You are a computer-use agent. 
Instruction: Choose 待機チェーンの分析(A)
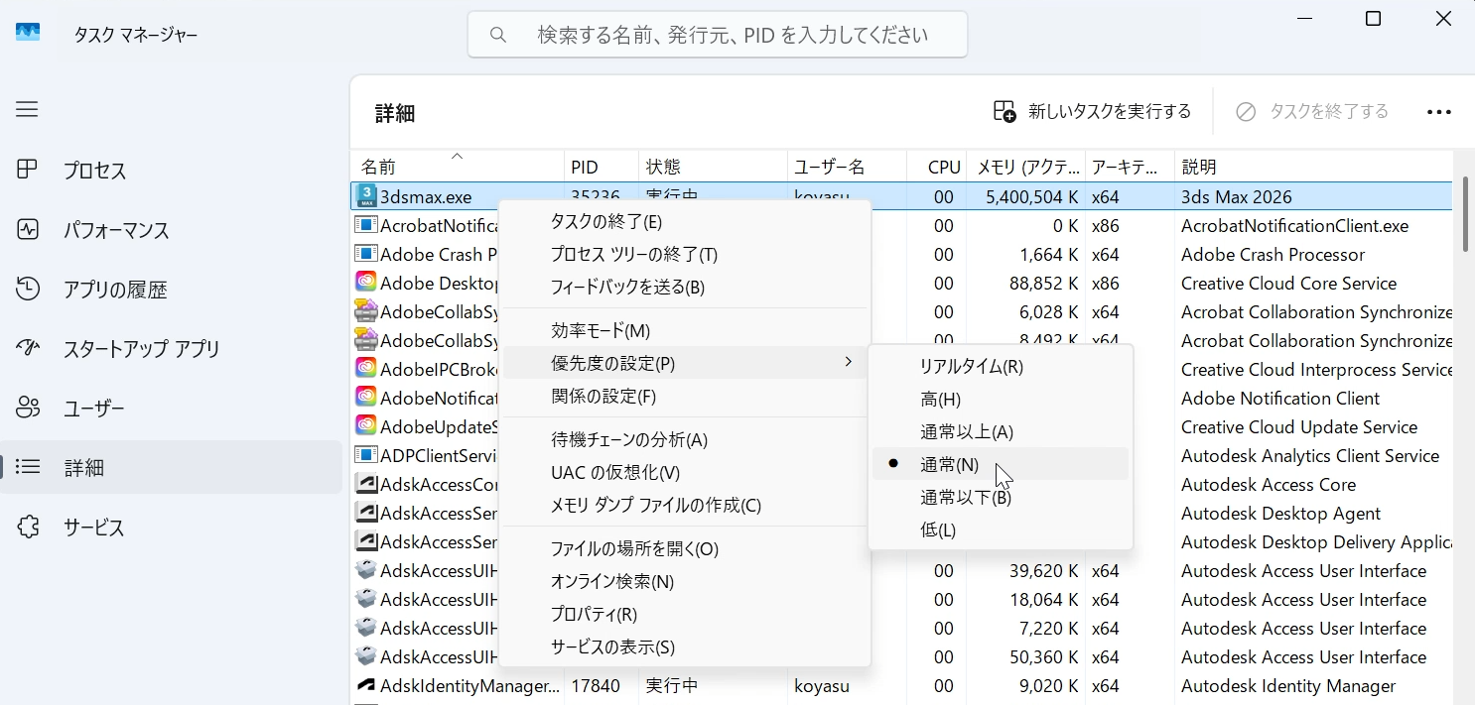coord(685,440)
